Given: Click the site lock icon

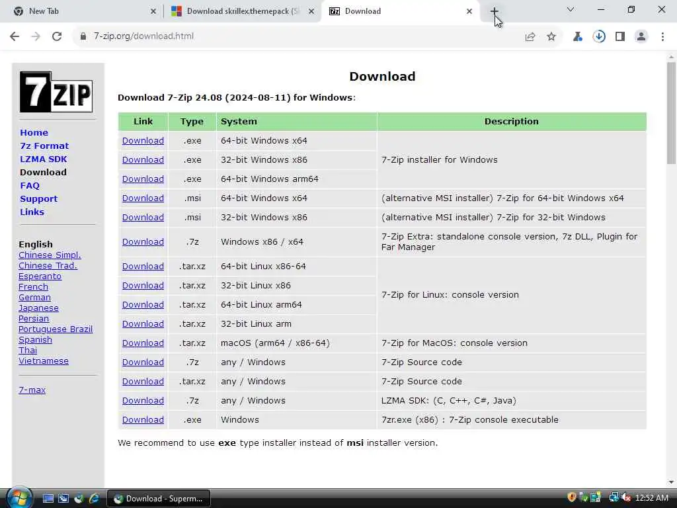Looking at the screenshot, I should pyautogui.click(x=83, y=36).
